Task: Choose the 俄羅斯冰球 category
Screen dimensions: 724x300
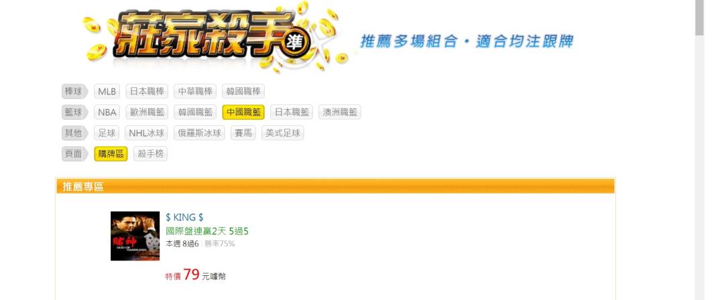Action: (200, 133)
